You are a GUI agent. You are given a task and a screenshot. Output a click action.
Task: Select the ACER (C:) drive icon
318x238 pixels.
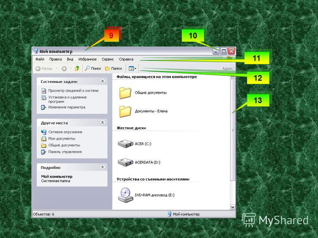(x=126, y=144)
